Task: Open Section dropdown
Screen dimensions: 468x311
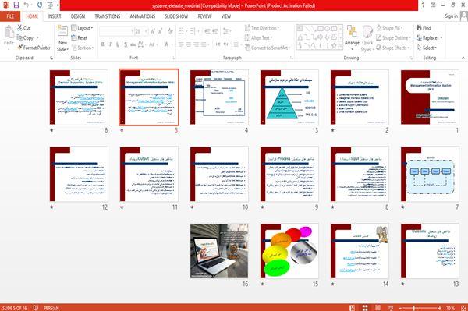Action: point(83,48)
